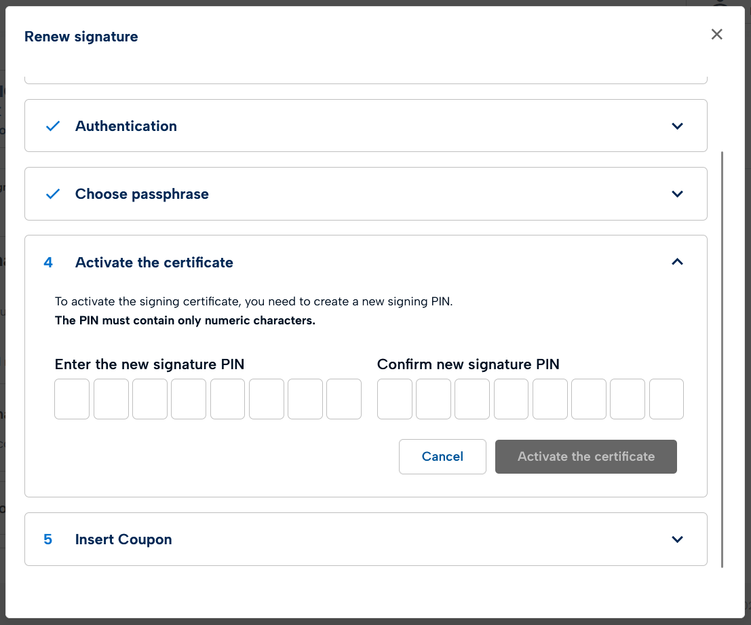751x625 pixels.
Task: Select fourth digit box of new signature PIN
Action: pos(189,399)
